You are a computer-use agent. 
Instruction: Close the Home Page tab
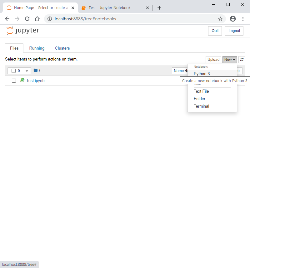(73, 8)
